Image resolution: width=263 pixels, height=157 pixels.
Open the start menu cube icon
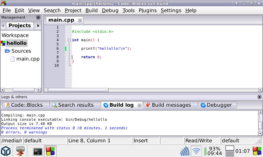[x=6, y=151]
